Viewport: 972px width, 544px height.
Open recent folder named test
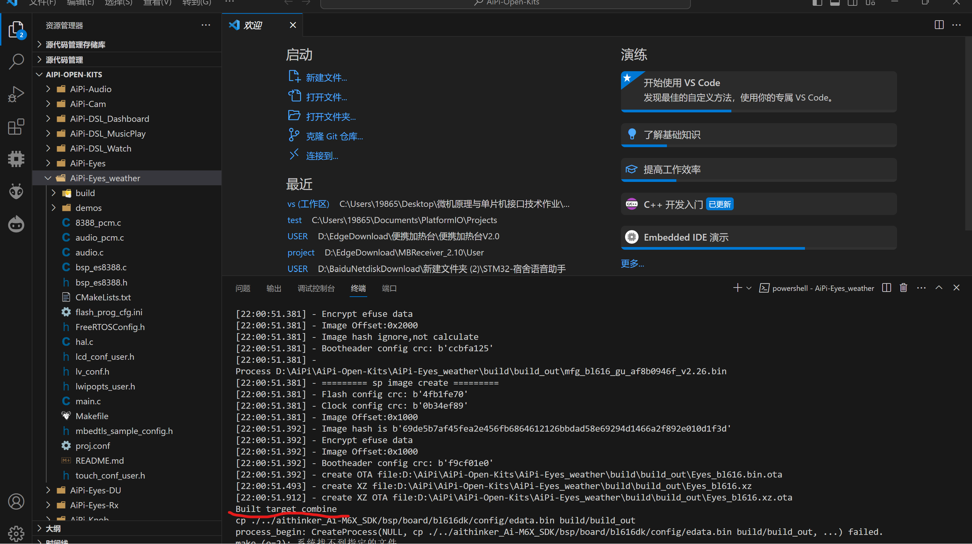(294, 220)
